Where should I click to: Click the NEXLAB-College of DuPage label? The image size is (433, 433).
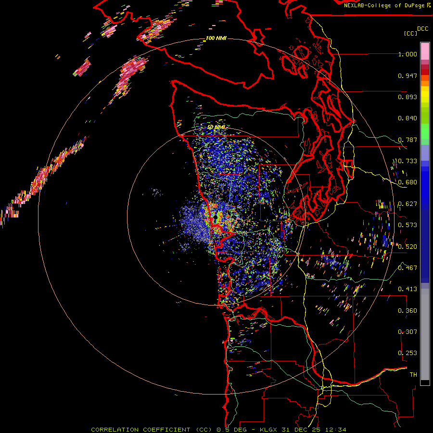[x=385, y=5]
